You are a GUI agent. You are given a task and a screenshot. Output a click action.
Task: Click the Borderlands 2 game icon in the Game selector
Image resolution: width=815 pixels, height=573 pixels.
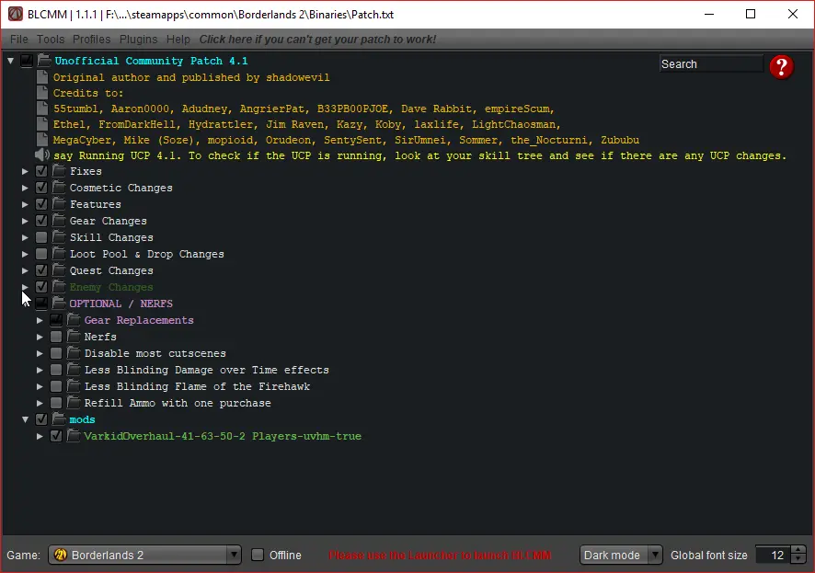click(x=59, y=555)
